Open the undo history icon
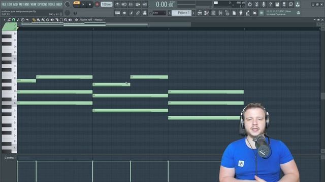325x182 pixels. (250, 5)
